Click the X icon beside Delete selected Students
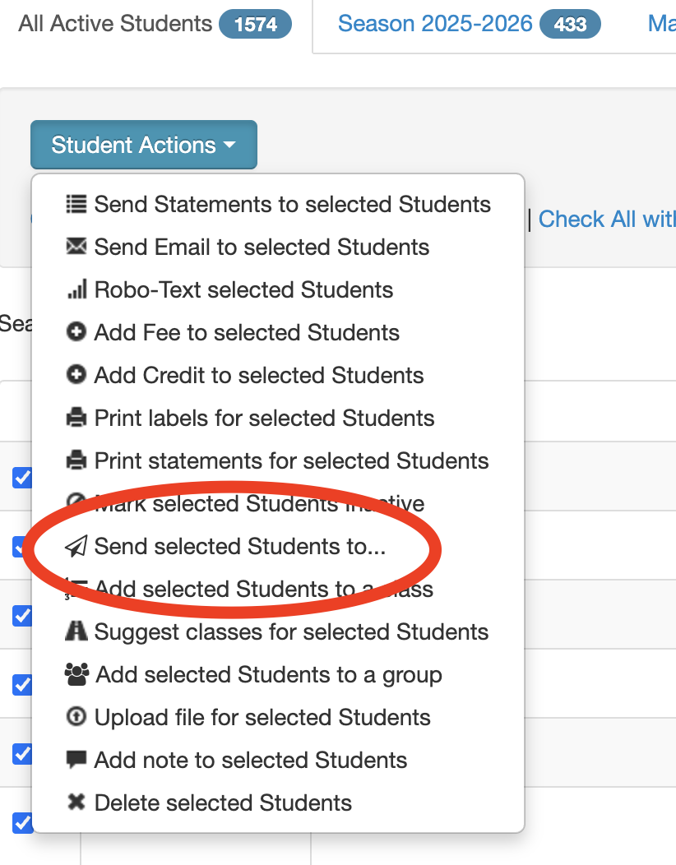The height and width of the screenshot is (865, 676). click(x=76, y=803)
